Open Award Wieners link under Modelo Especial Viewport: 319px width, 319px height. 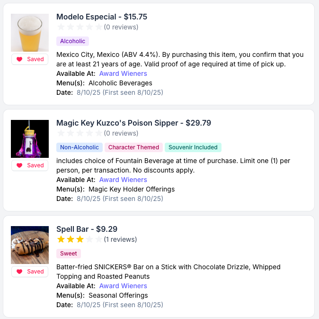pyautogui.click(x=123, y=73)
